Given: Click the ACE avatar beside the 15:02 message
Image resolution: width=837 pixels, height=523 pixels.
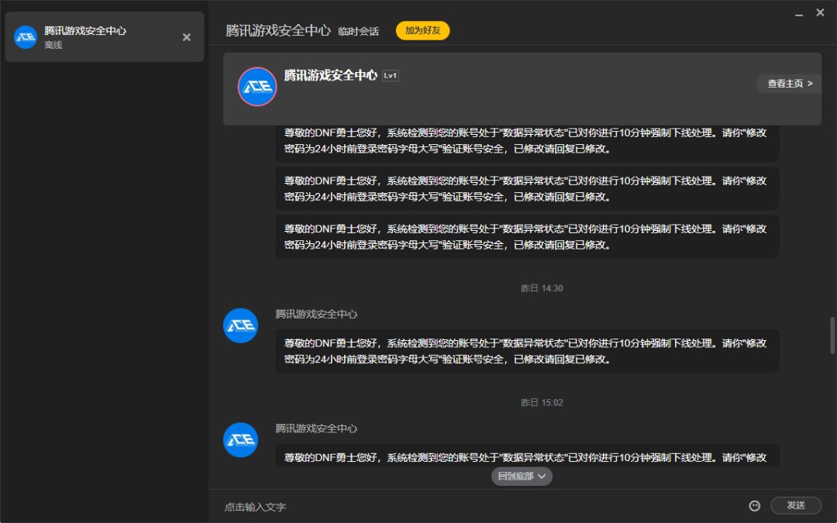Looking at the screenshot, I should coord(240,440).
